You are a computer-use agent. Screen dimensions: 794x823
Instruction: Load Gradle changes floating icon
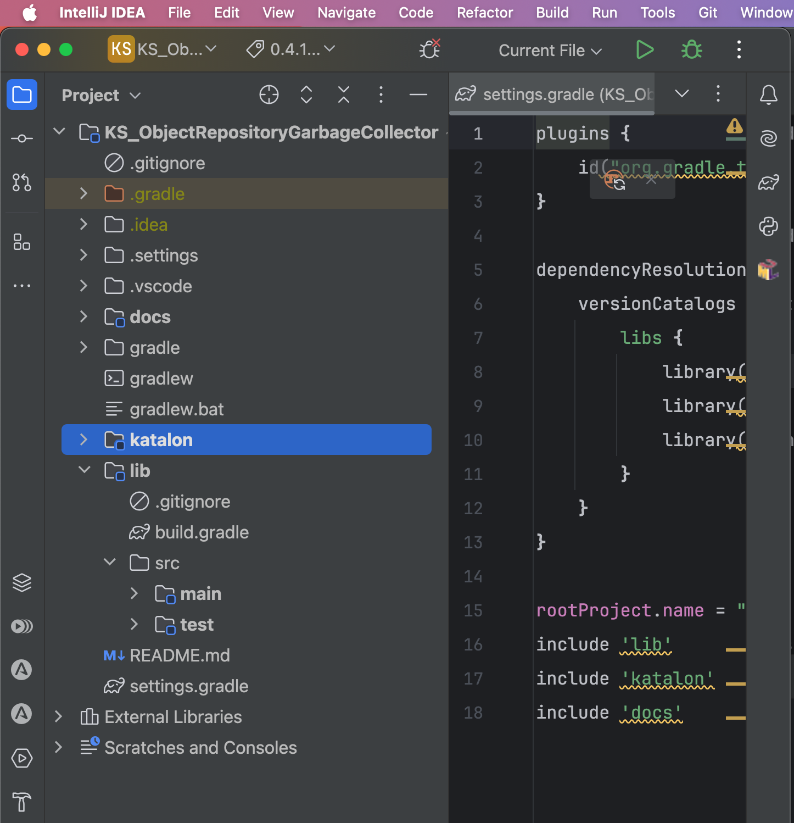[614, 180]
